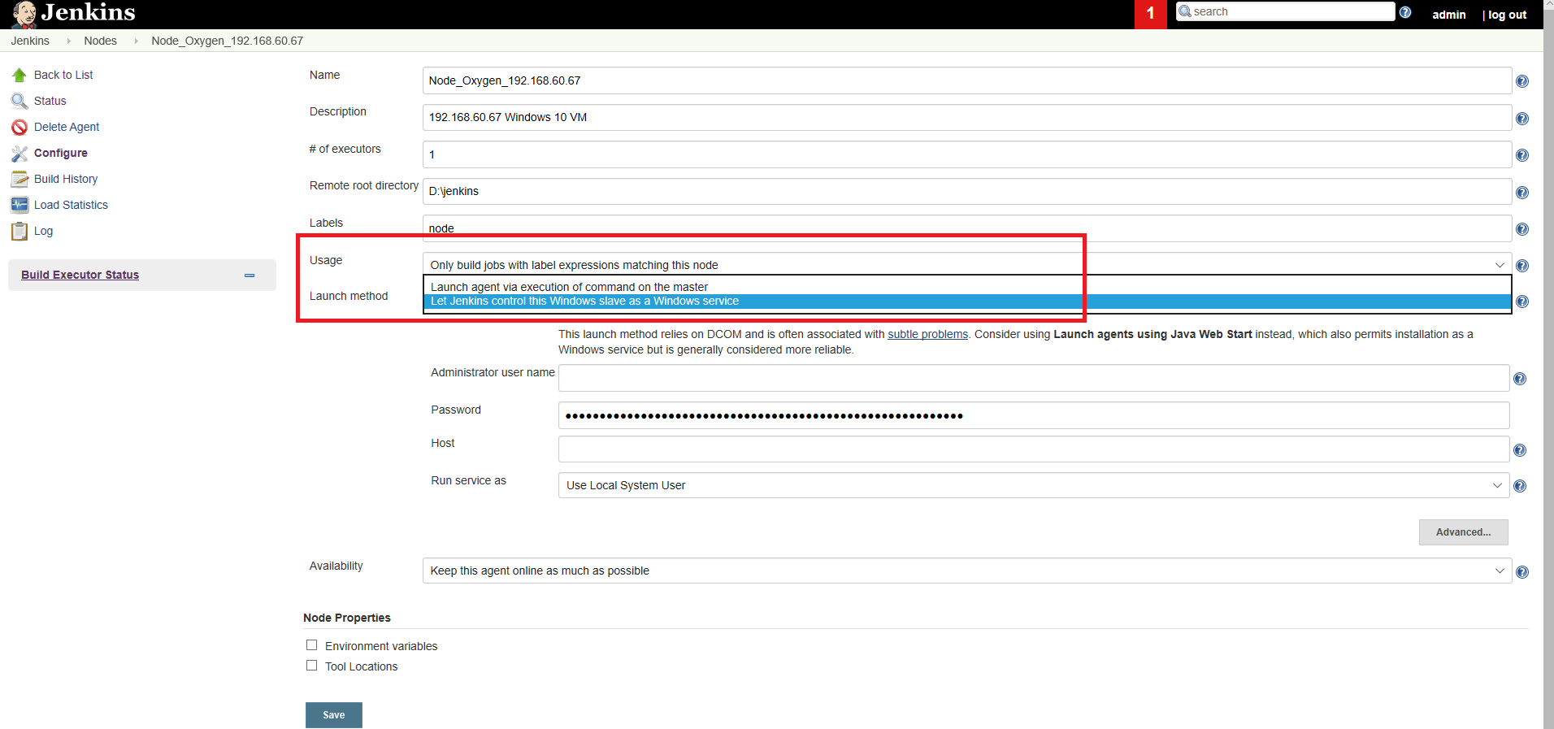Click into the Description text field
1554x729 pixels.
coord(967,117)
